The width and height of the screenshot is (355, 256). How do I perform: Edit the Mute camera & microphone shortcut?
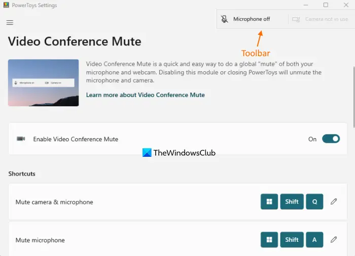334,201
